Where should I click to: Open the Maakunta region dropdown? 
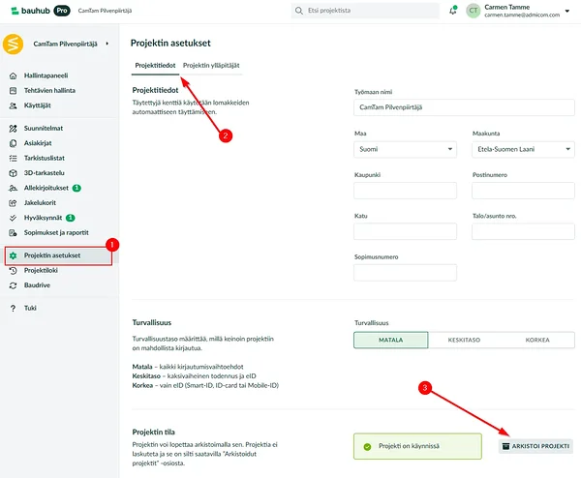click(x=523, y=149)
